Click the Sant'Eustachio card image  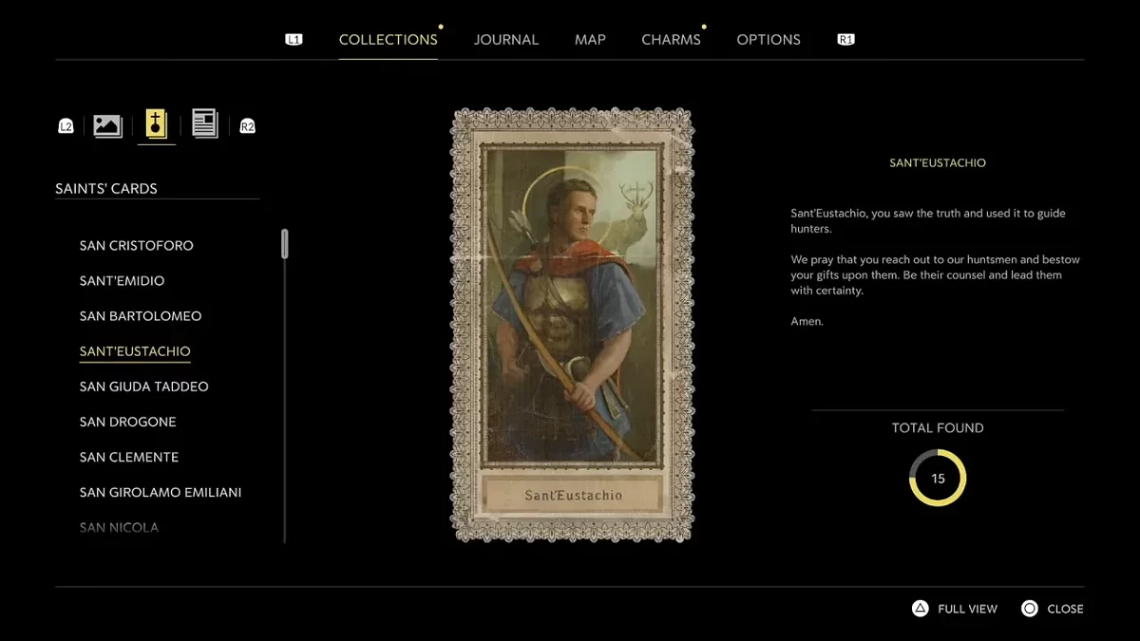[571, 325]
